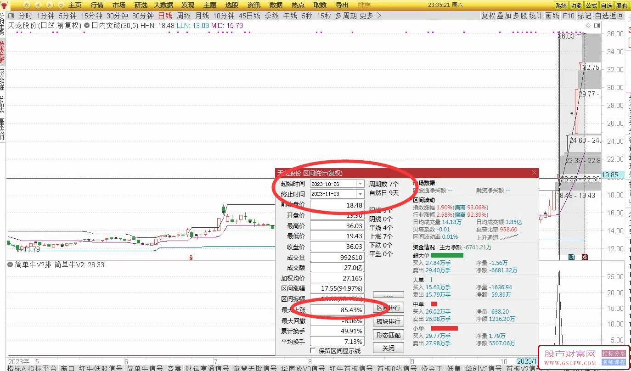Open indicator menu beside 日内突破

86,26
